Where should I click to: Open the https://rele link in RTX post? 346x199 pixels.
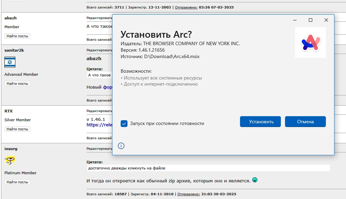pyautogui.click(x=99, y=125)
